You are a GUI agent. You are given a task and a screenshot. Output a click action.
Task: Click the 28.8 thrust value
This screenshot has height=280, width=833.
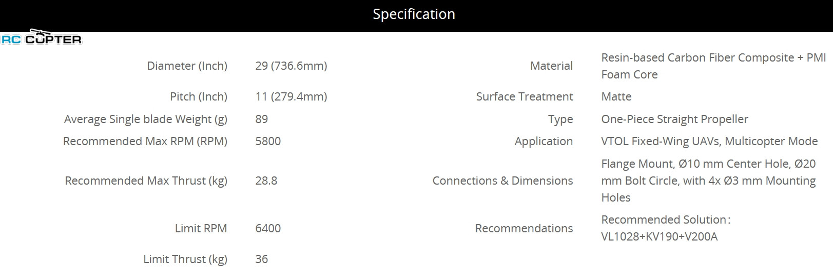(266, 181)
